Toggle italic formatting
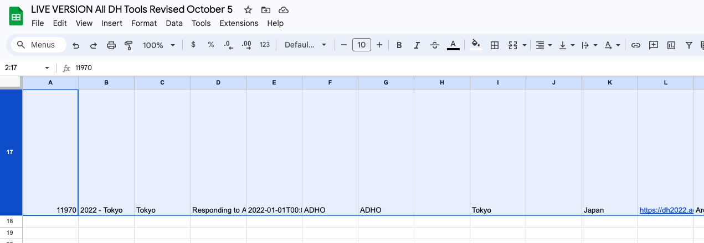The width and height of the screenshot is (704, 243). pos(417,45)
